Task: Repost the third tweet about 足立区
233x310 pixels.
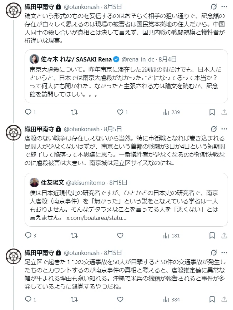Action: click(x=74, y=300)
